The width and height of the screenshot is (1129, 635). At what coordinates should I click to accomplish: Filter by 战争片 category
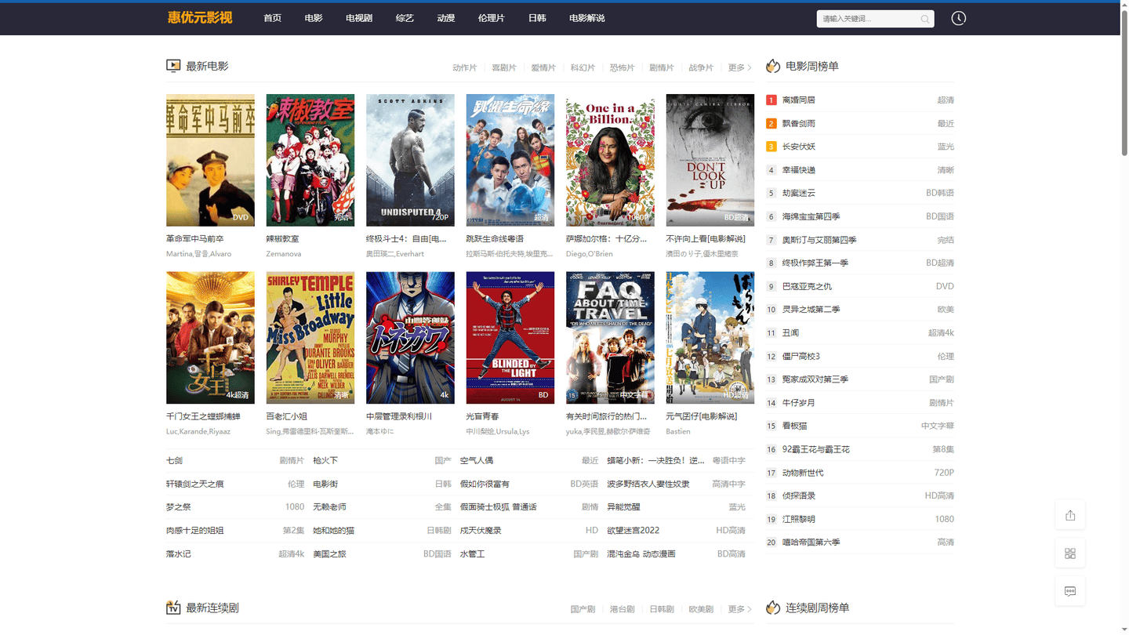tap(701, 68)
